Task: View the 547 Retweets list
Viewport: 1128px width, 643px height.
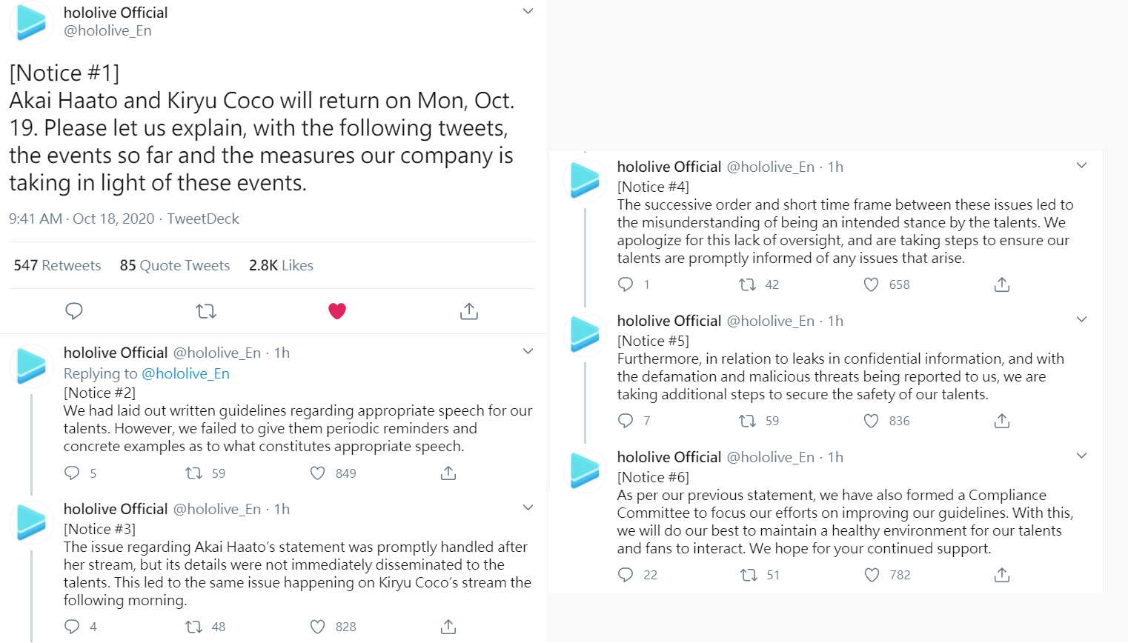Action: tap(57, 265)
